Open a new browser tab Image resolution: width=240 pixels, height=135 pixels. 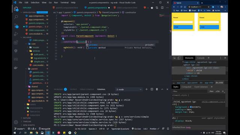202,3
